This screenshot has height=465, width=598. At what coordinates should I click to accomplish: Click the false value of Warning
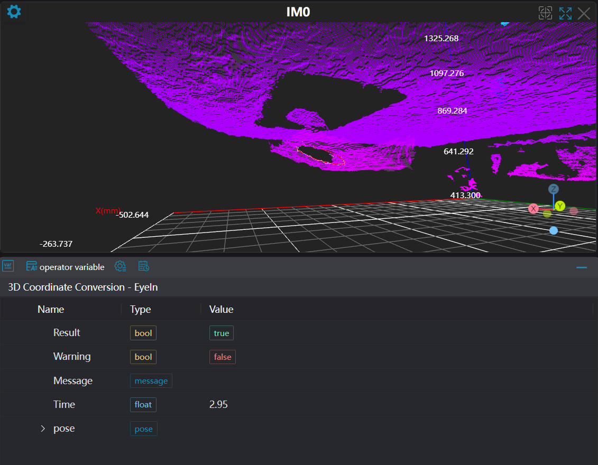point(222,357)
